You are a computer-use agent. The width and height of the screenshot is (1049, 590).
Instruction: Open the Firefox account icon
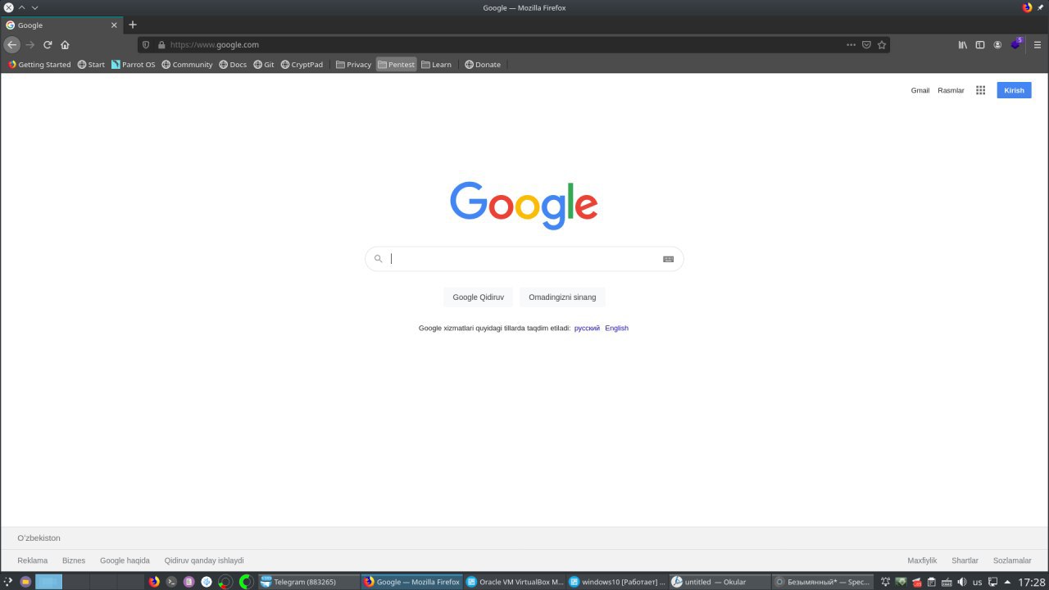(x=997, y=45)
